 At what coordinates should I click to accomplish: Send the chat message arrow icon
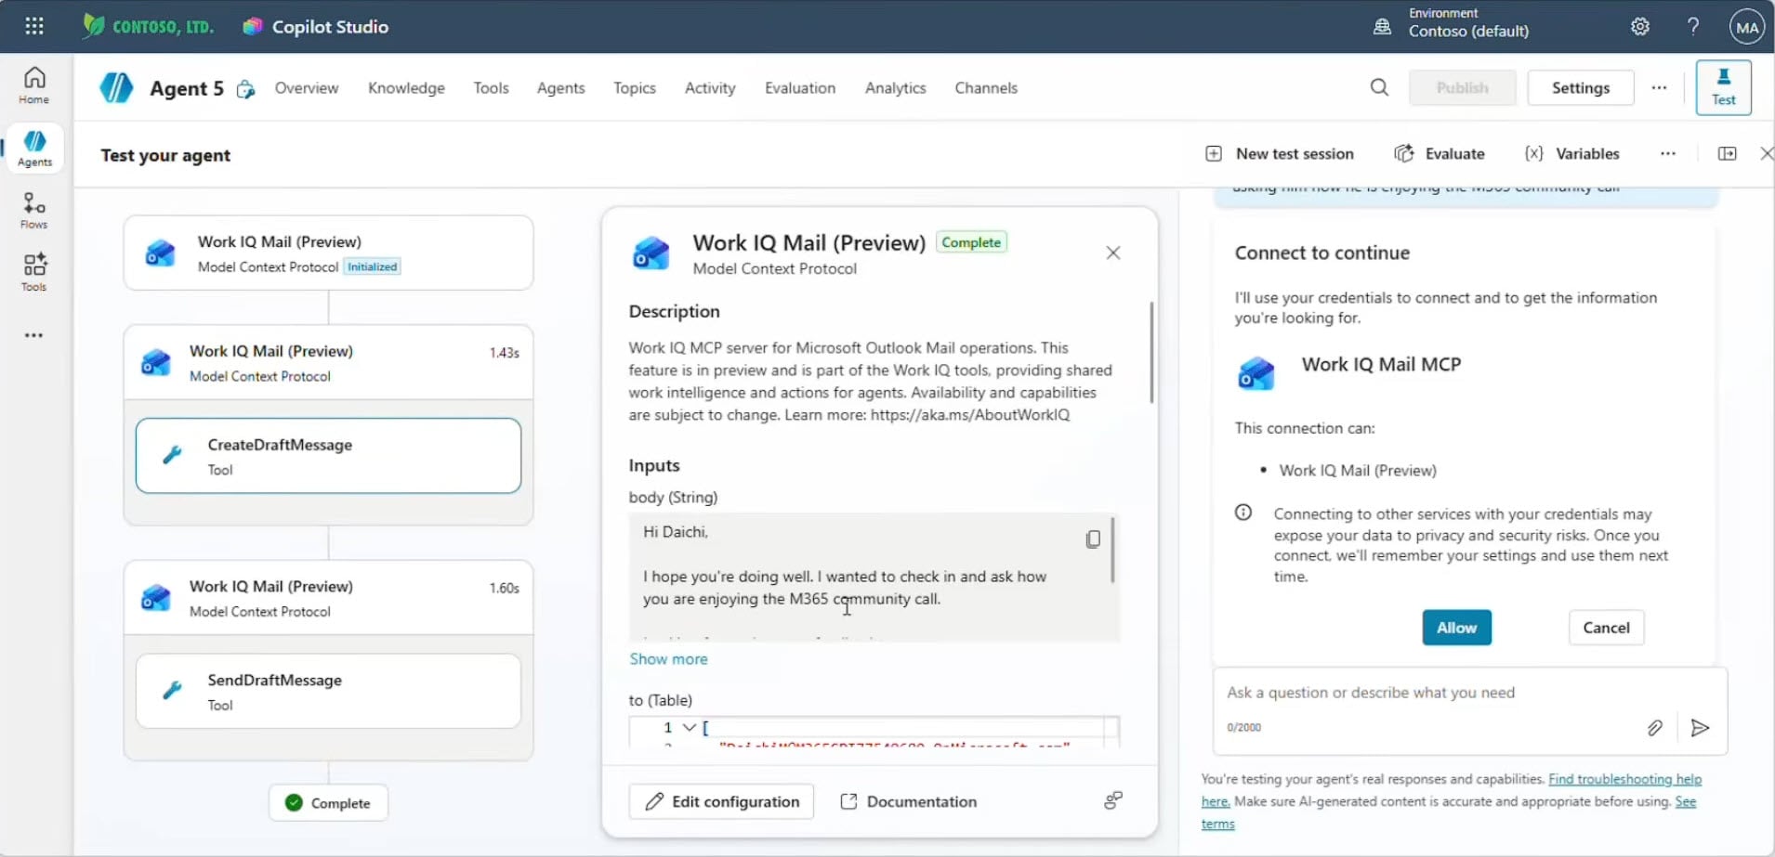(1700, 728)
